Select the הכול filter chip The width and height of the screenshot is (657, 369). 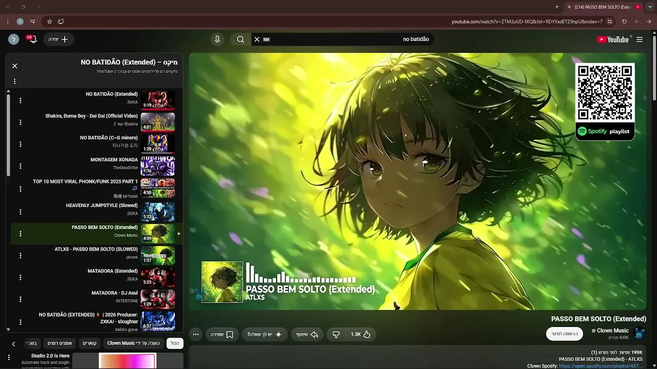[175, 343]
